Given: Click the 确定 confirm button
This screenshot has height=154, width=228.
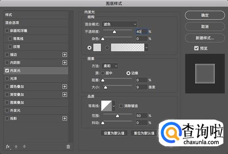Looking at the screenshot, I should (205, 15).
